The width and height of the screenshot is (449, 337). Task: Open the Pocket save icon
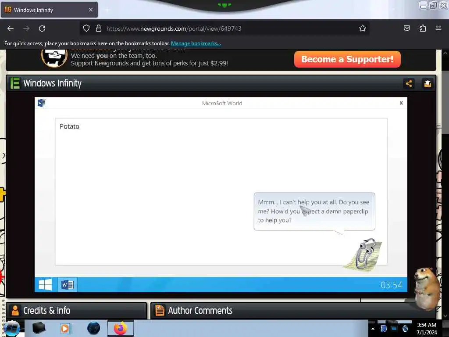tap(406, 28)
